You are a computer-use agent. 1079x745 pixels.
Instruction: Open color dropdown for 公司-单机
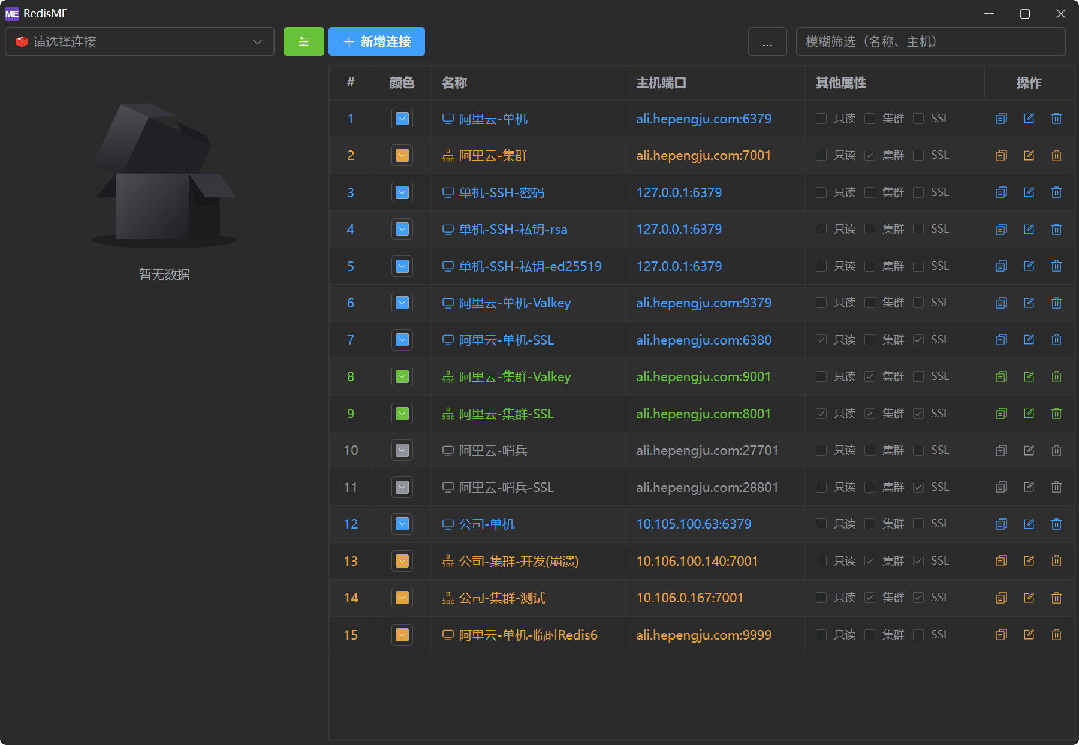pyautogui.click(x=402, y=524)
